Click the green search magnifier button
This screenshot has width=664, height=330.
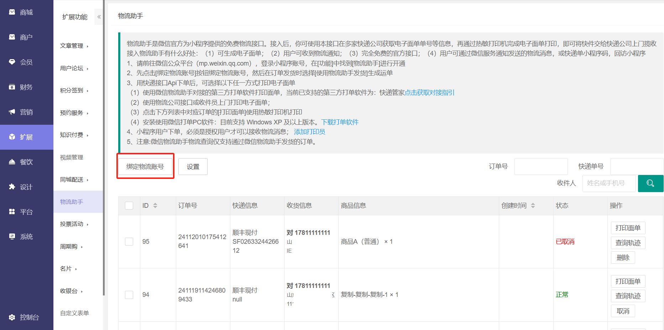pos(650,183)
